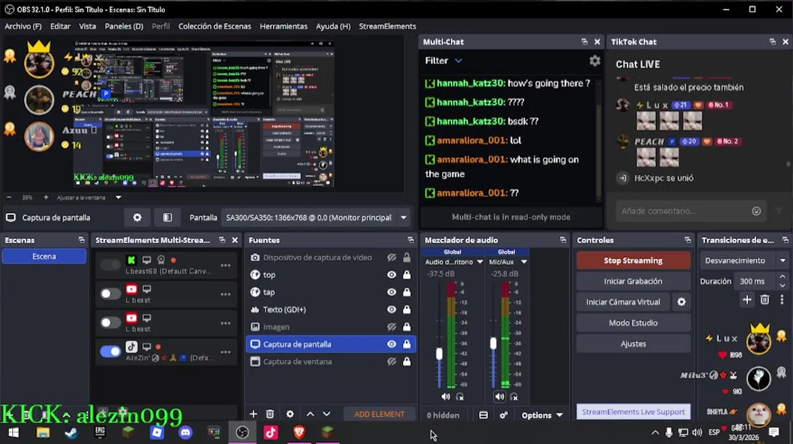Image resolution: width=793 pixels, height=444 pixels.
Task: Open the source filters icon in source toolbar
Action: tap(167, 218)
